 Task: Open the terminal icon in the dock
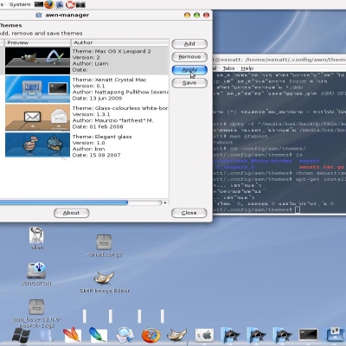tap(308, 335)
